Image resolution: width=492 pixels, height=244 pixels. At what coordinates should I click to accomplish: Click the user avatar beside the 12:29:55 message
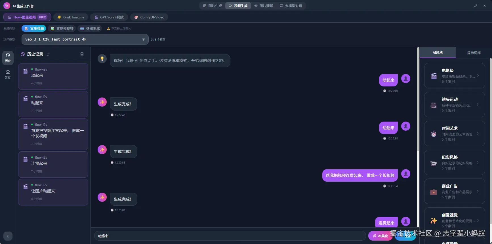pos(406,126)
